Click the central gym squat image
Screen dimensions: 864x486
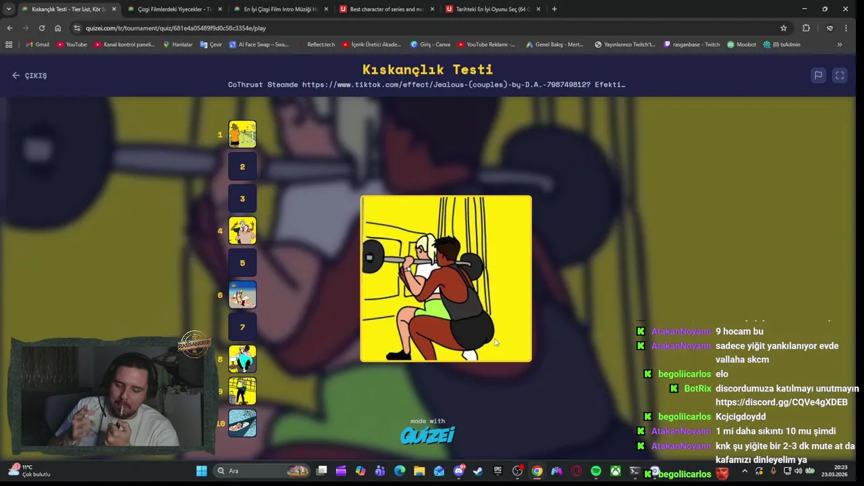click(x=446, y=279)
